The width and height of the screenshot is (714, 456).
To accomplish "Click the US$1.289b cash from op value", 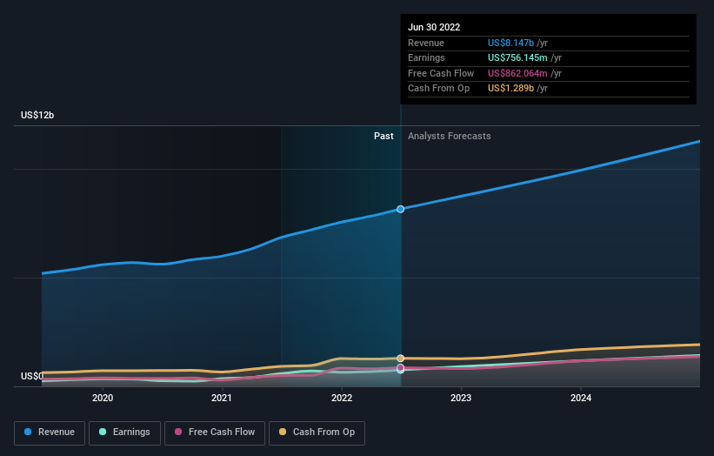I will pyautogui.click(x=510, y=89).
